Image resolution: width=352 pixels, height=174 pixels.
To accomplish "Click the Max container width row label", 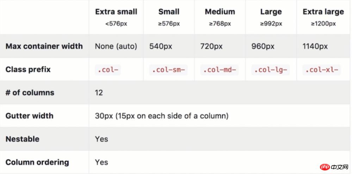I will (44, 46).
